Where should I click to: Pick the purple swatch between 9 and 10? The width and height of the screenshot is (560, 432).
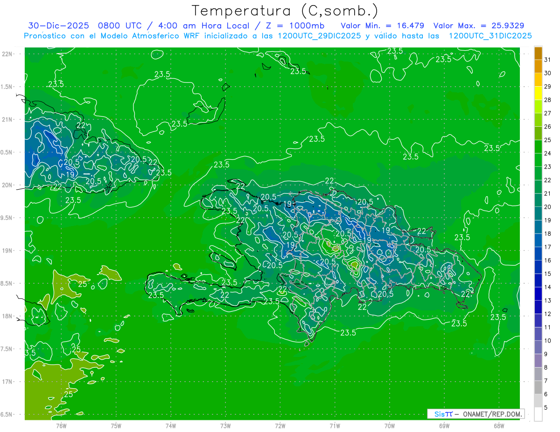(x=538, y=347)
